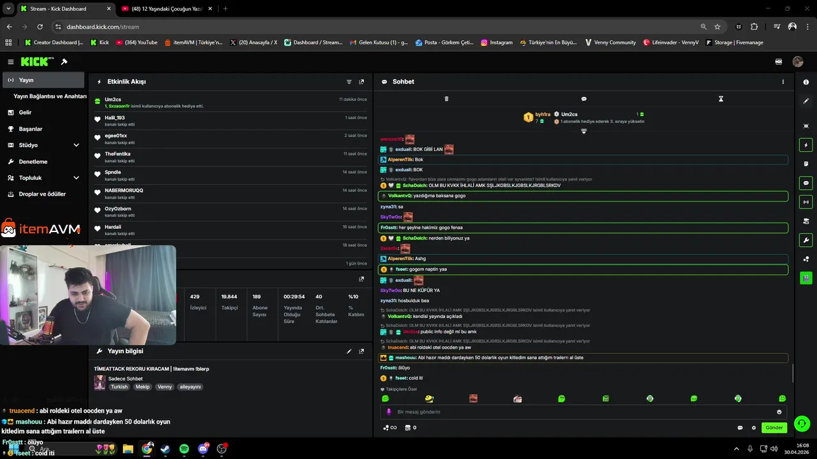Click the chat panel vertical scrollbar
817x459 pixels.
792,373
